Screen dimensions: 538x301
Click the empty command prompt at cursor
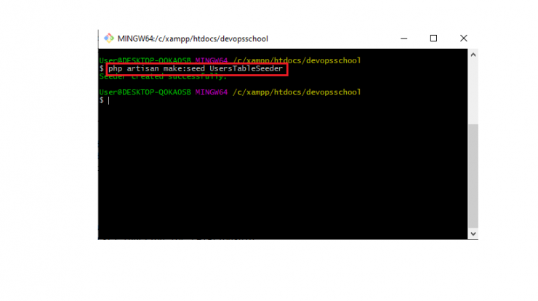[x=109, y=100]
